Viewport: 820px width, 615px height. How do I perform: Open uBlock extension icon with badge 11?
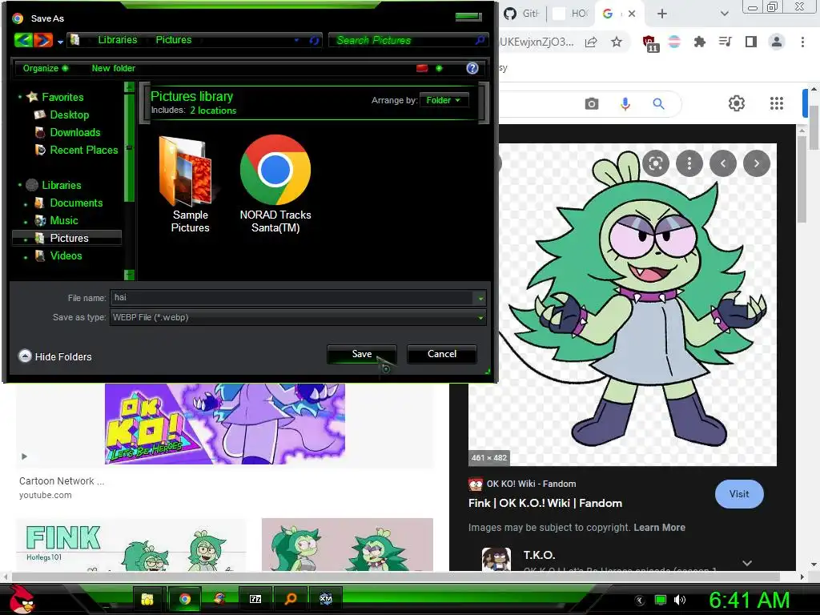[650, 43]
